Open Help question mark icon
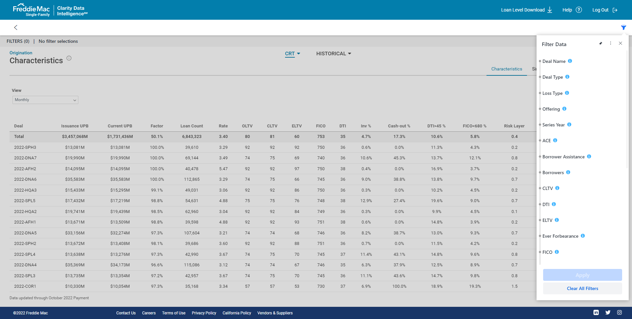632x319 pixels. click(579, 10)
